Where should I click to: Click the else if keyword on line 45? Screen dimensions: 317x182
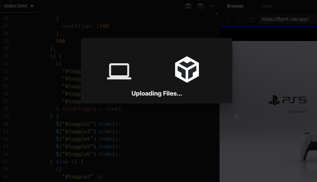67,162
